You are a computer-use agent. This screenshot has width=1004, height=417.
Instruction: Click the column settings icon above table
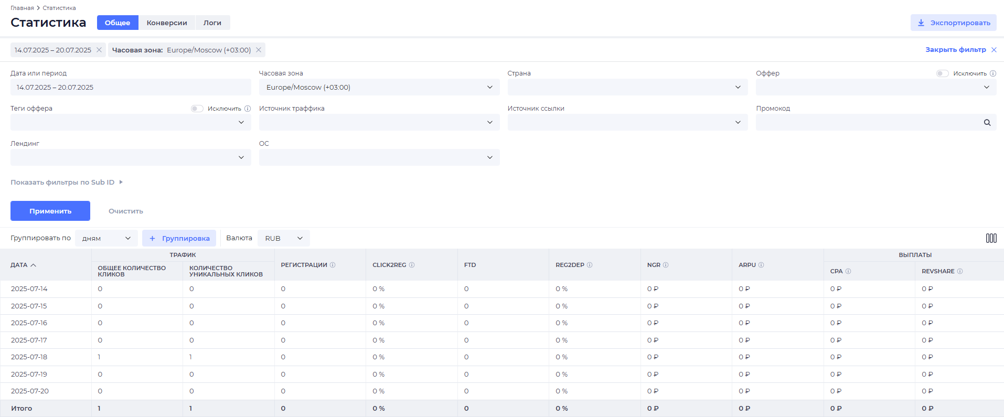click(x=991, y=238)
